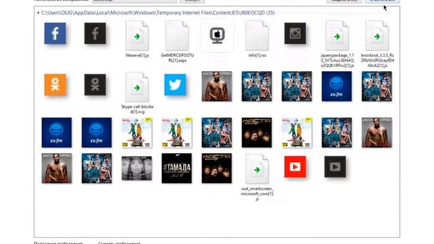Select the #ТАМАДА black album cover
This screenshot has width=434, height=244.
[x=176, y=168]
